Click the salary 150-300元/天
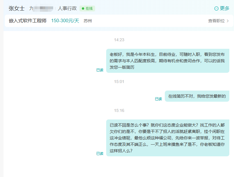Viewport: 234px width, 177px height. pos(65,21)
